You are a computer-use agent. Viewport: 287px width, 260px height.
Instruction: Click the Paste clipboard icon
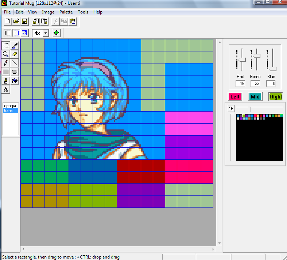(x=72, y=22)
